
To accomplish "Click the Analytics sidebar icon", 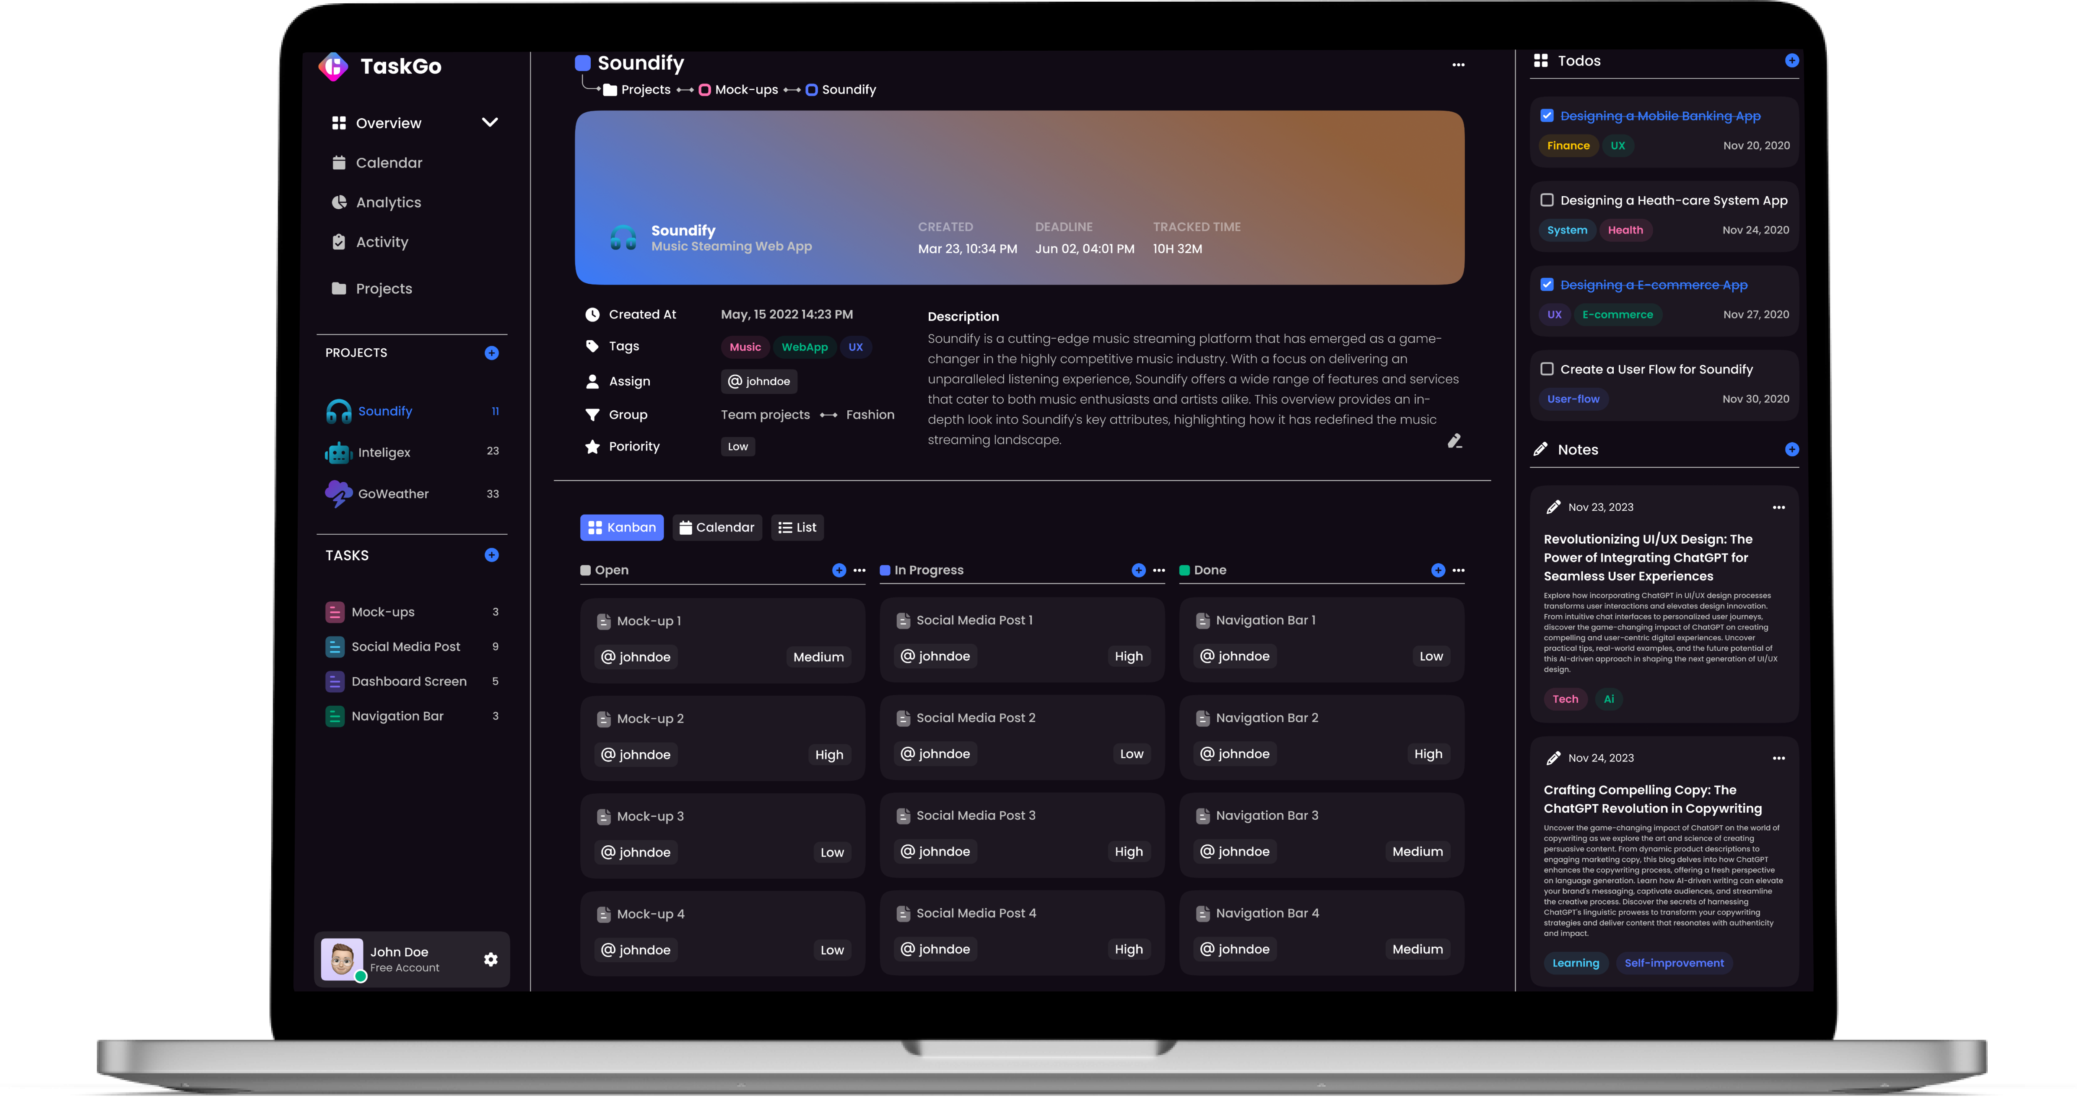I will click(x=339, y=202).
